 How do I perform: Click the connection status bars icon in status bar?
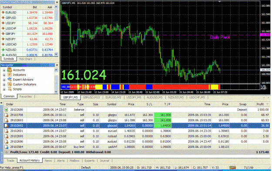point(232,168)
